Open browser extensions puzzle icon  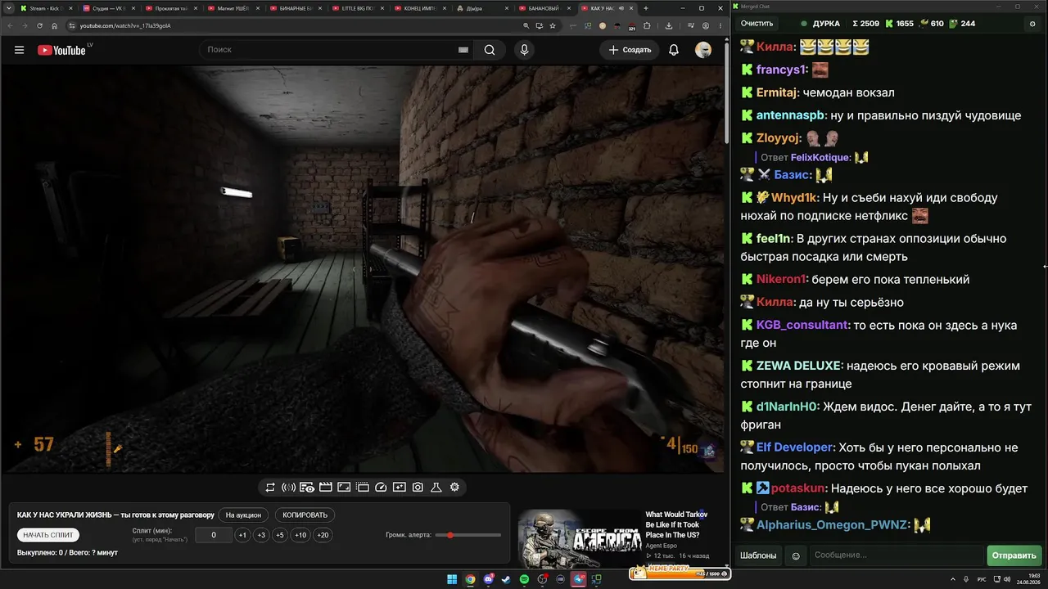(x=647, y=25)
